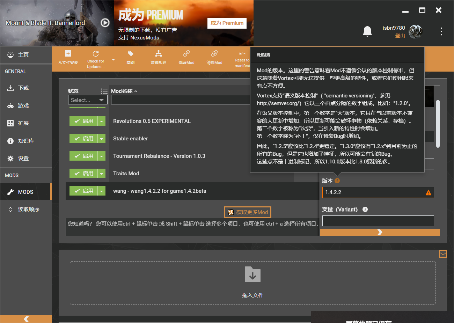The width and height of the screenshot is (454, 323).
Task: Select MODS sidebar entry
Action: coord(26,192)
